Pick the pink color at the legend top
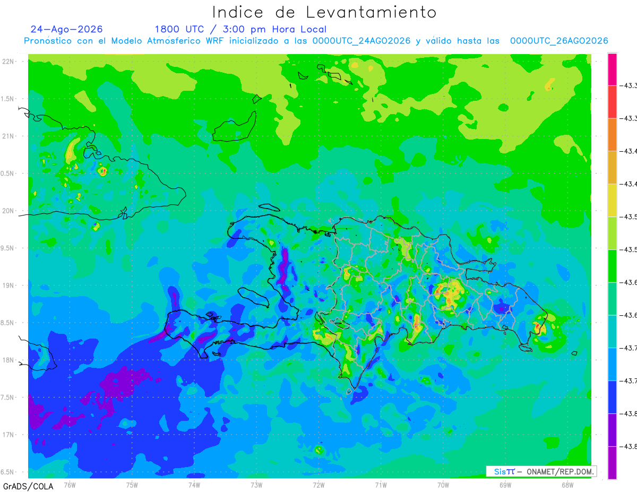 (x=612, y=69)
